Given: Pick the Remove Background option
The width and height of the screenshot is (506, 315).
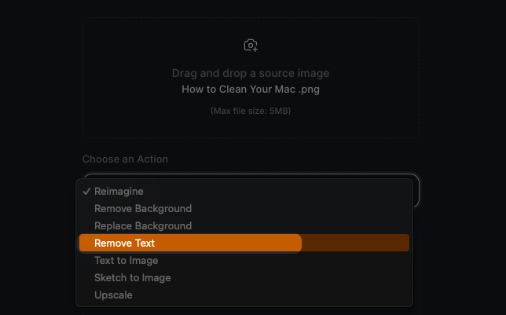Looking at the screenshot, I should (x=142, y=209).
